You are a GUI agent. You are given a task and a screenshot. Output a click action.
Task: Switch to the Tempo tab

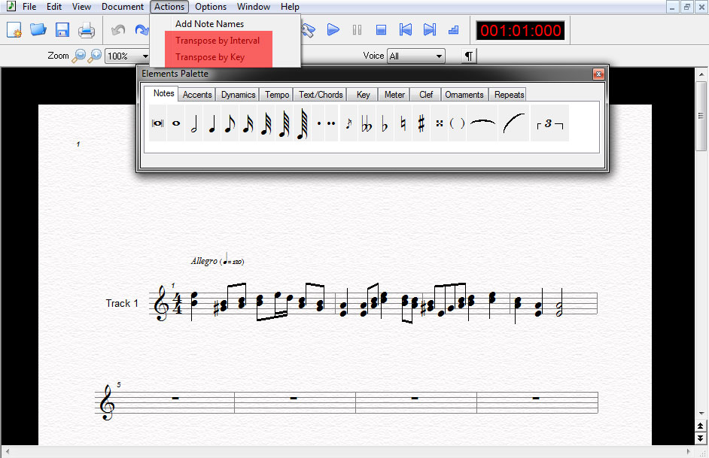click(277, 95)
